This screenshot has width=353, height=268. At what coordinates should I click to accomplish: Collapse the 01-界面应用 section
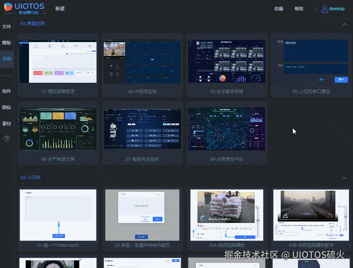coord(344,24)
